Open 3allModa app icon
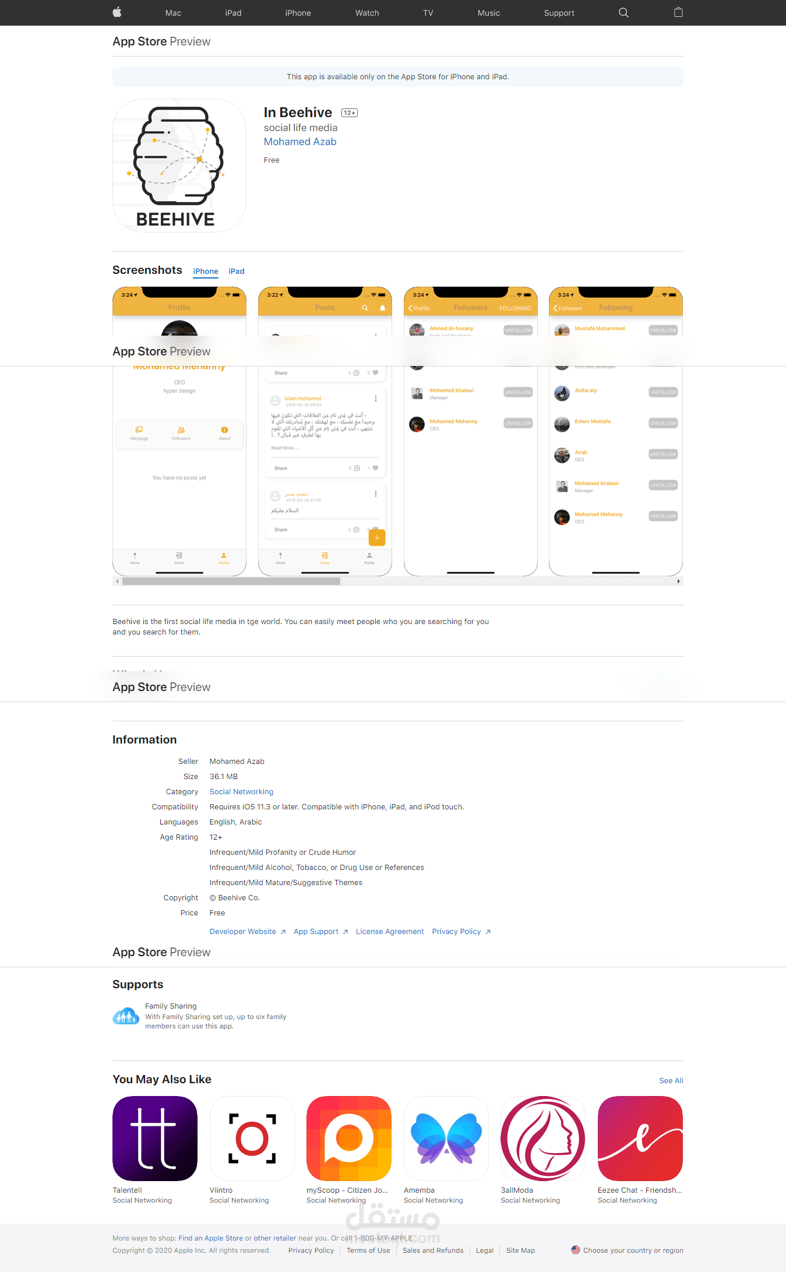Viewport: 786px width, 1272px height. pos(543,1139)
